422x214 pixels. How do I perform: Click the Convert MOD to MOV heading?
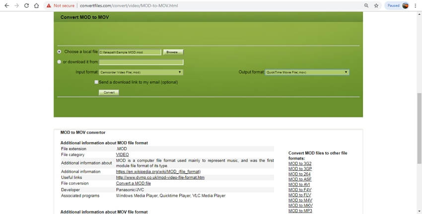84,17
